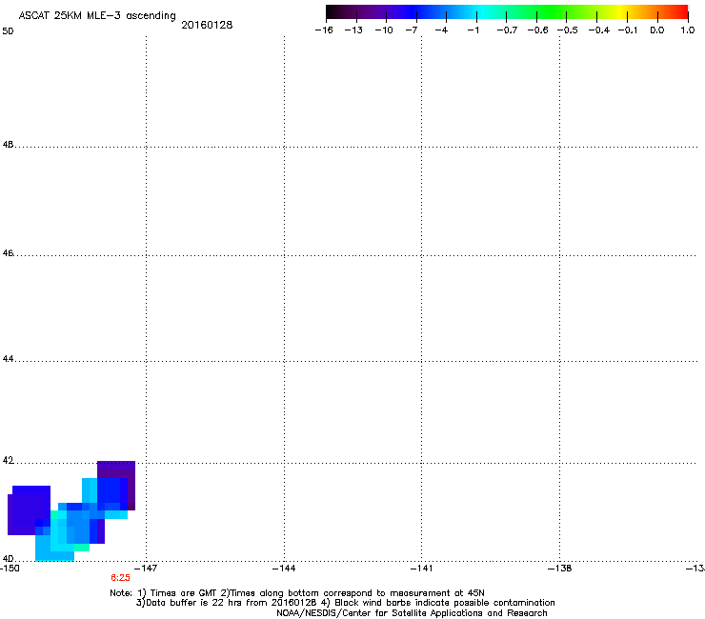The height and width of the screenshot is (619, 705).
Task: Pick the red end of the color bar
Action: coord(681,12)
